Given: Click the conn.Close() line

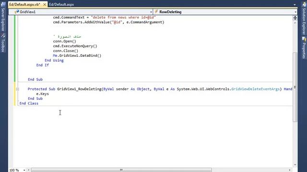Looking at the screenshot, I should [x=66, y=51].
